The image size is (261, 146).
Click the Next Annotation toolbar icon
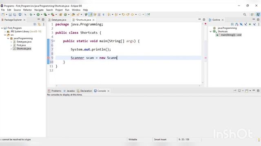pyautogui.click(x=109, y=15)
